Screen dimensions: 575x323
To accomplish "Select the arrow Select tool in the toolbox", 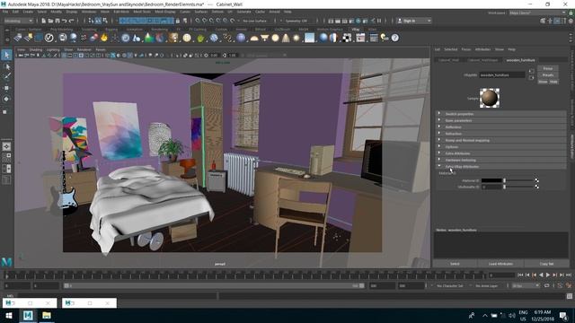I will click(6, 55).
